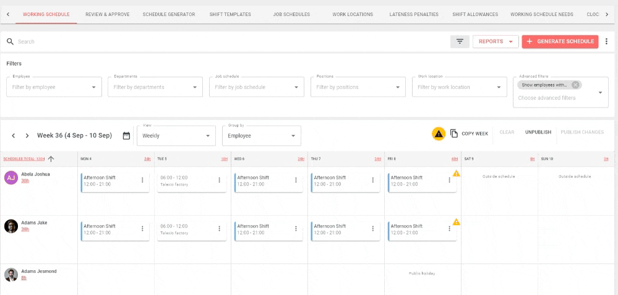618x295 pixels.
Task: Click warning triangle on Abela Joshua's Friday
Action: pyautogui.click(x=456, y=173)
